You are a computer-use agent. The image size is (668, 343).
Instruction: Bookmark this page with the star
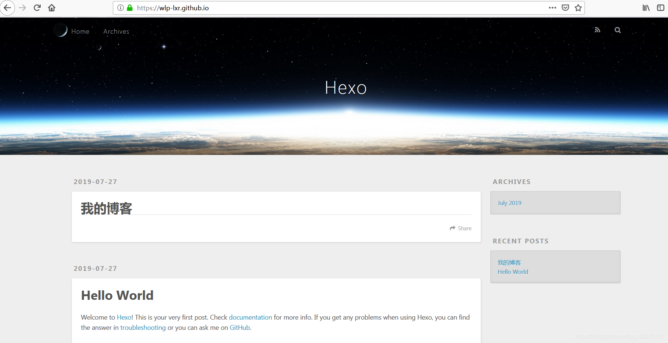[x=578, y=8]
